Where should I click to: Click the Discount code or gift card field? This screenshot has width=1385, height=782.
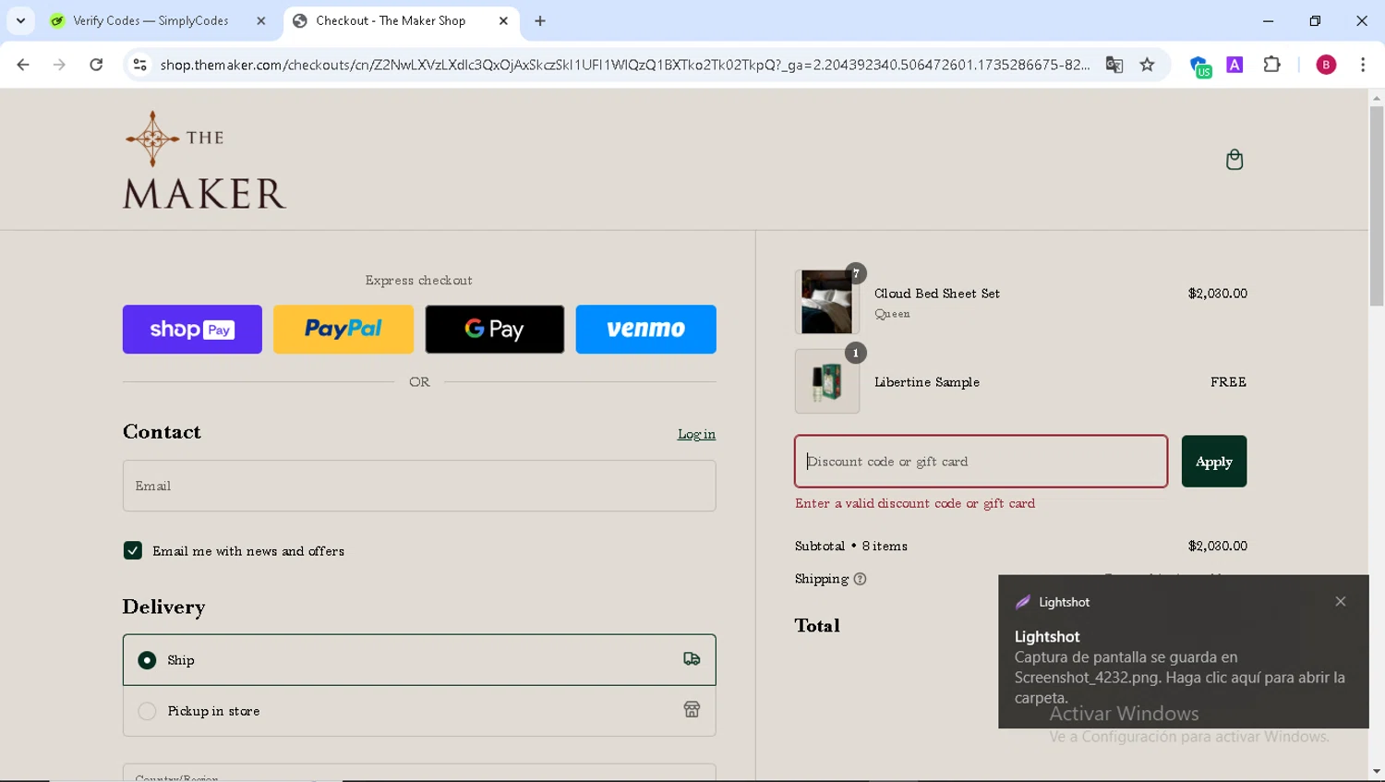(x=981, y=462)
